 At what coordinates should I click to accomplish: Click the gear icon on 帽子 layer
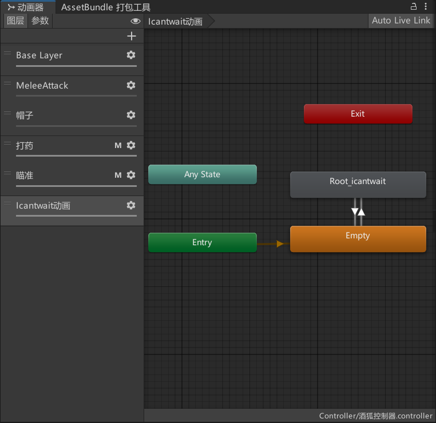point(131,115)
